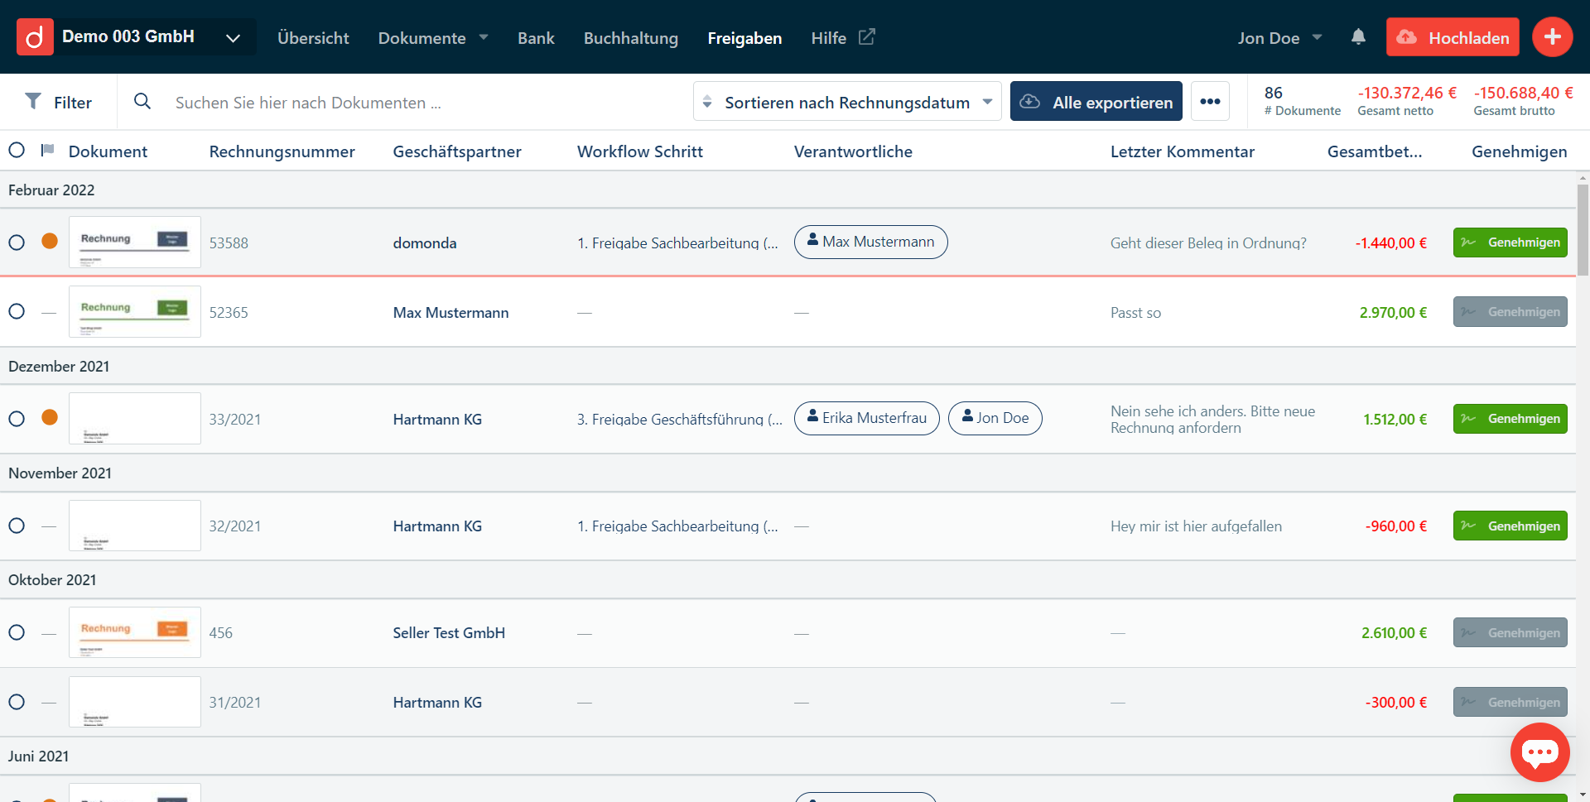Click the red plus add button

[1552, 37]
